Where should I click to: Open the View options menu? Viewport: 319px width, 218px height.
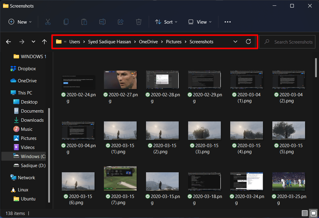(200, 22)
